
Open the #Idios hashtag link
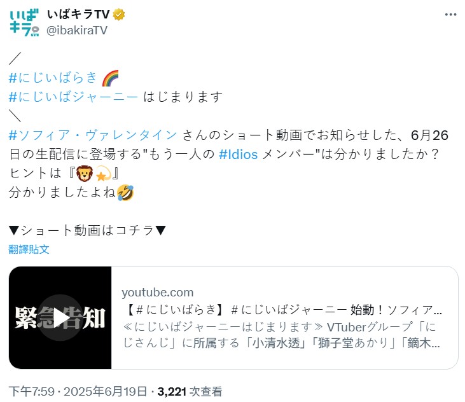[x=238, y=155]
